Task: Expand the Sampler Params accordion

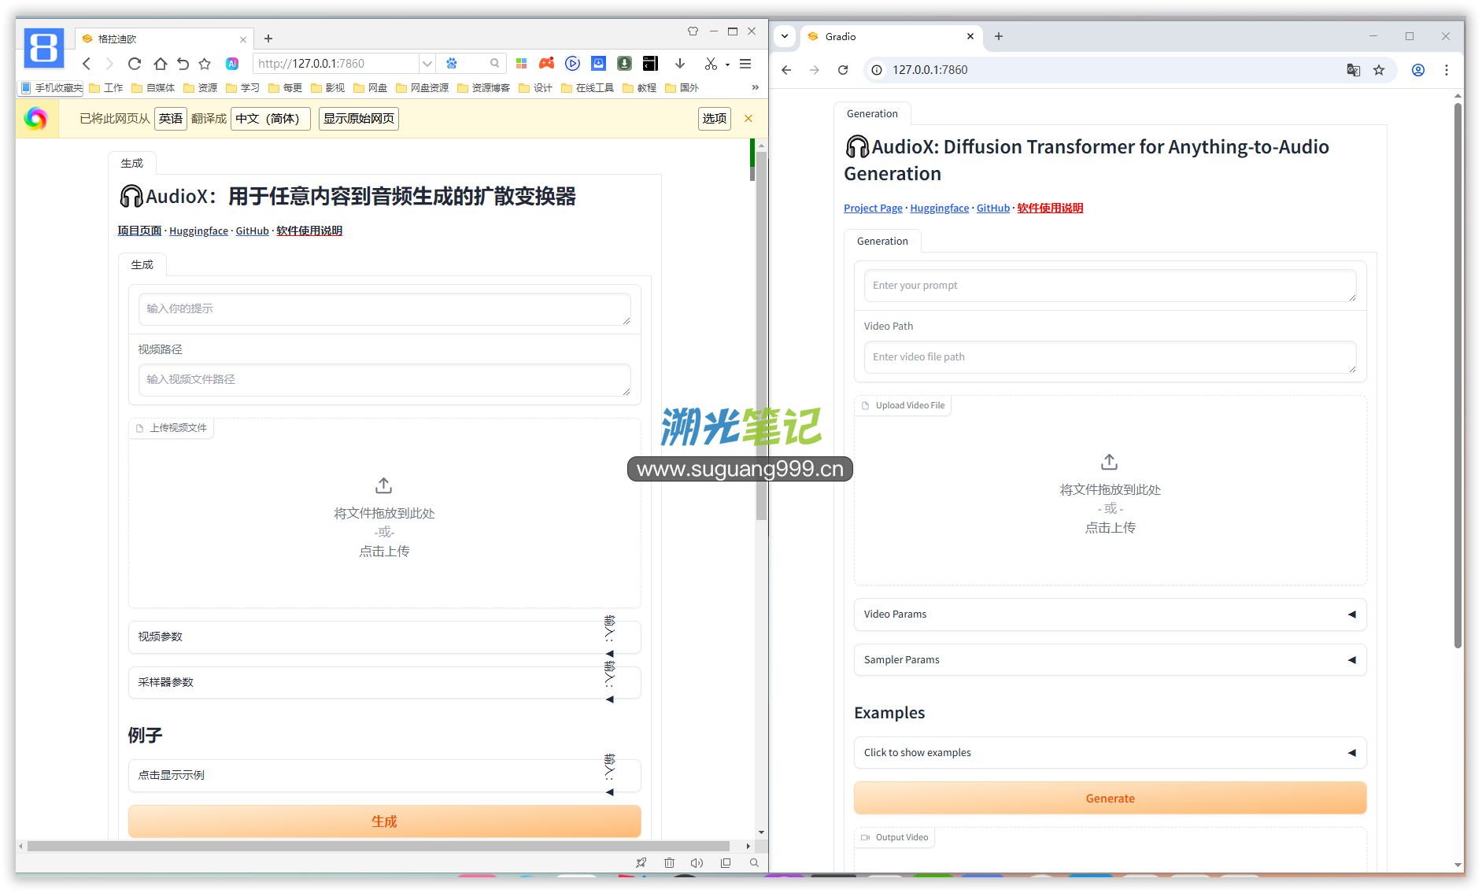Action: 1110,660
